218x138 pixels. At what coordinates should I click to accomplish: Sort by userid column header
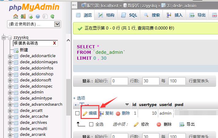pyautogui.click(x=166, y=105)
